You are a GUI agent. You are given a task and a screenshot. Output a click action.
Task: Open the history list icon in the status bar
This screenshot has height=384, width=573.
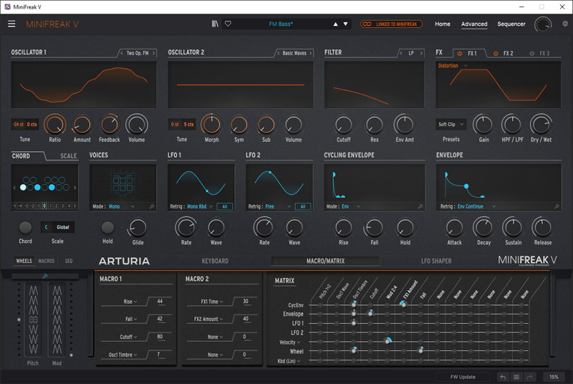pos(516,377)
